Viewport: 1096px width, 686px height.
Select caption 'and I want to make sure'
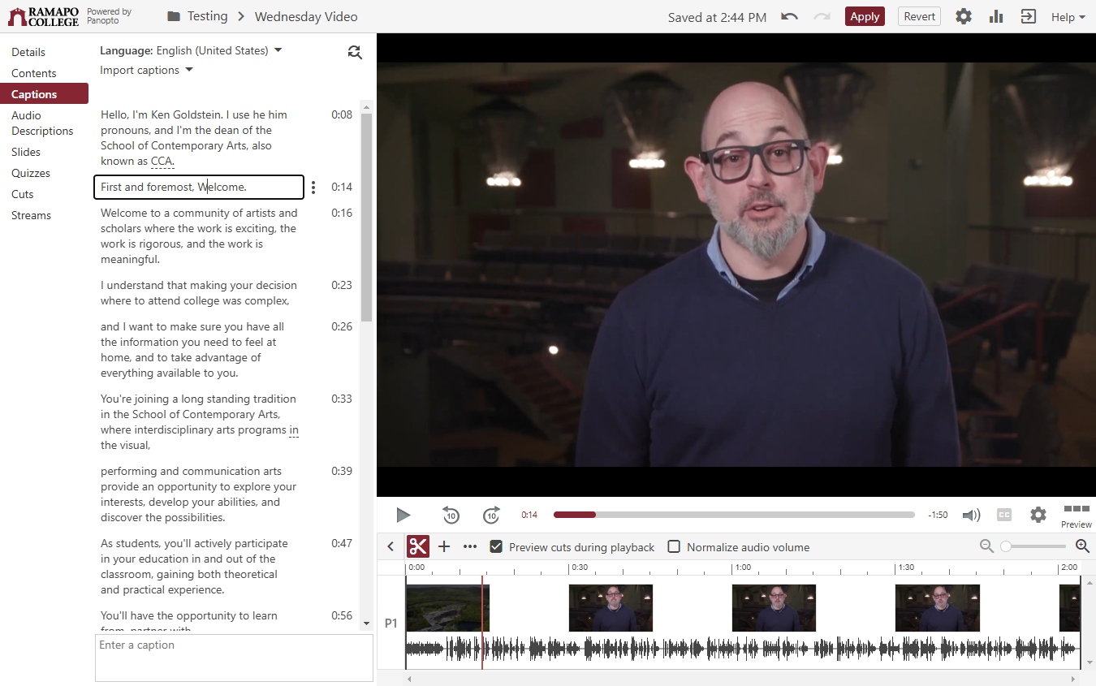(x=199, y=350)
